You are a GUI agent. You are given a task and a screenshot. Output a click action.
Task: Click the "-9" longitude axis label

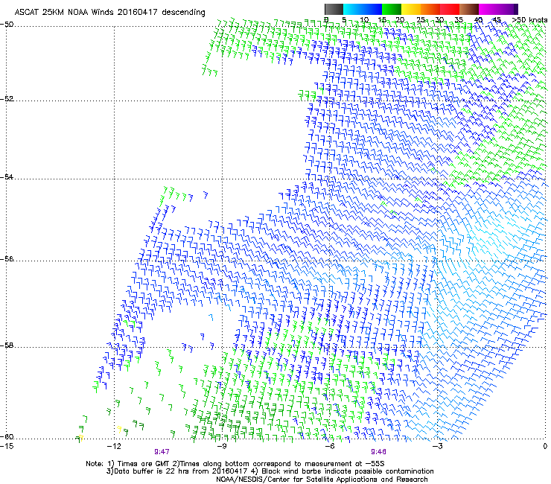tap(222, 446)
